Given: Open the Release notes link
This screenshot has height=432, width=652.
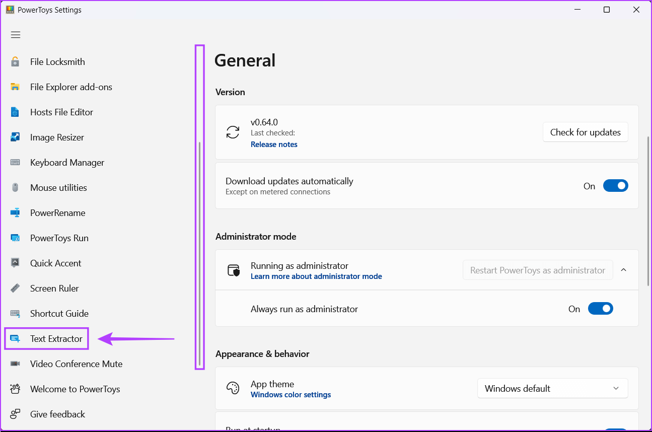Looking at the screenshot, I should [274, 144].
